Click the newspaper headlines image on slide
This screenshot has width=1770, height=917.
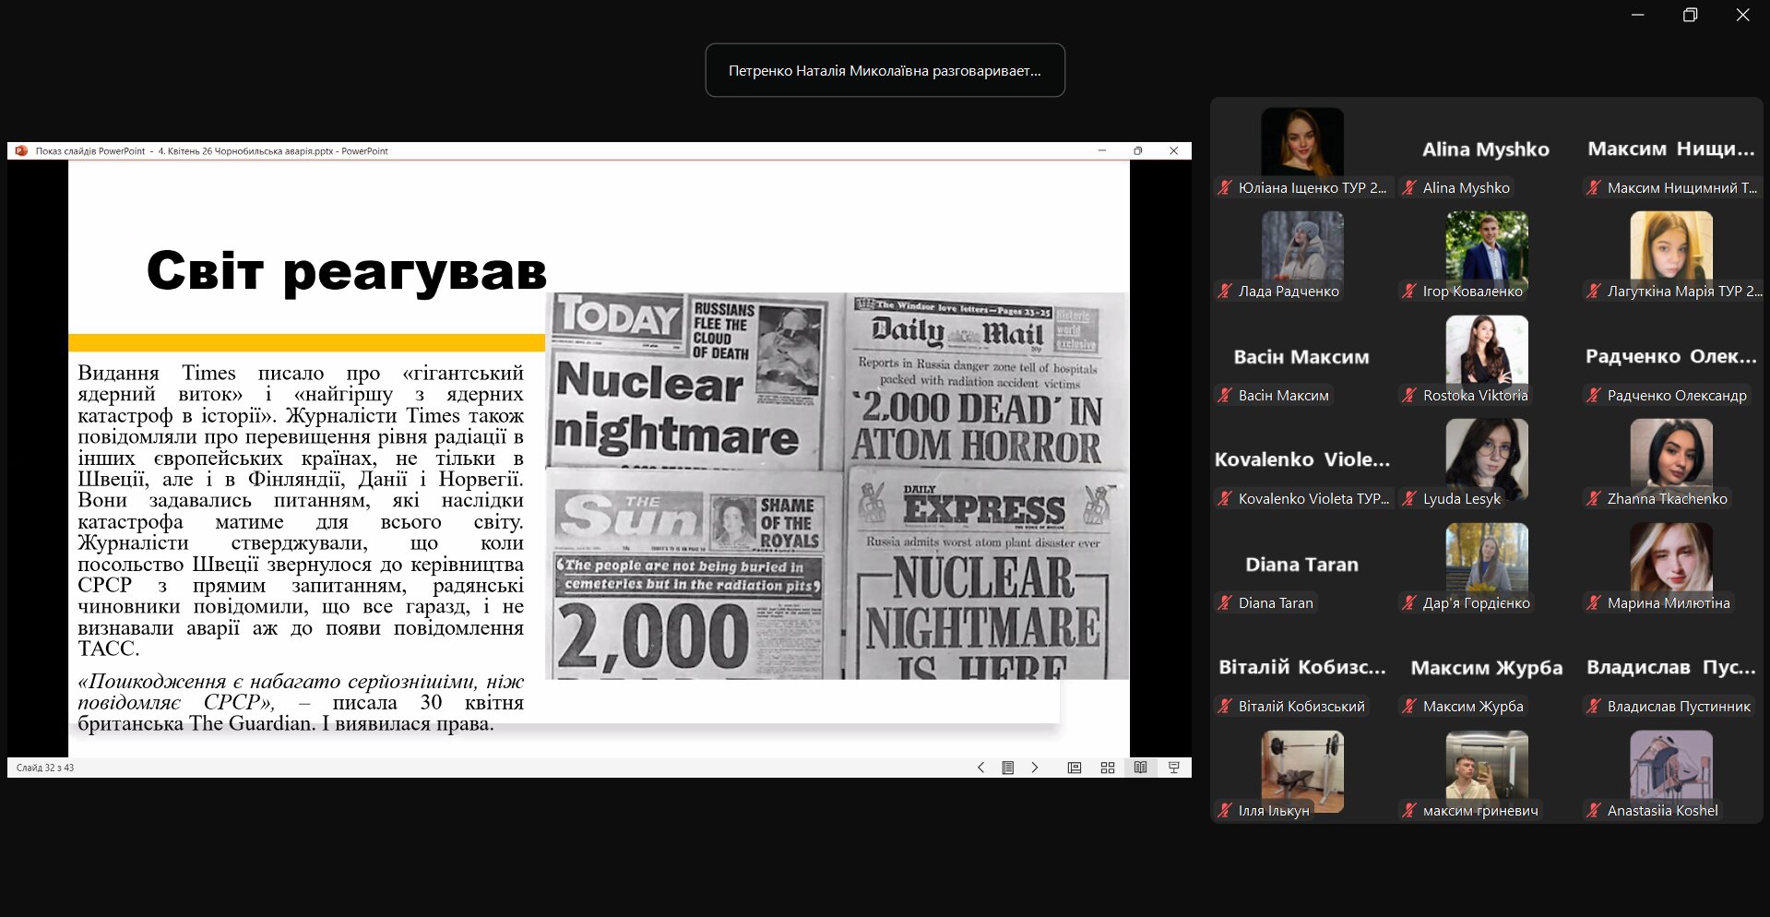click(837, 486)
